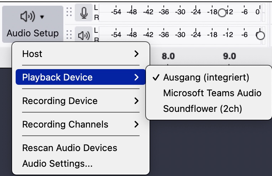Image resolution: width=272 pixels, height=176 pixels.
Task: Expand the Recording Device submenu chevron
Action: [x=136, y=101]
